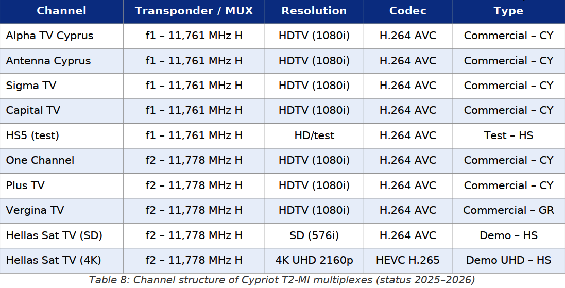The width and height of the screenshot is (565, 288).
Task: Click the HEVC H.265 codec cell
Action: click(407, 260)
